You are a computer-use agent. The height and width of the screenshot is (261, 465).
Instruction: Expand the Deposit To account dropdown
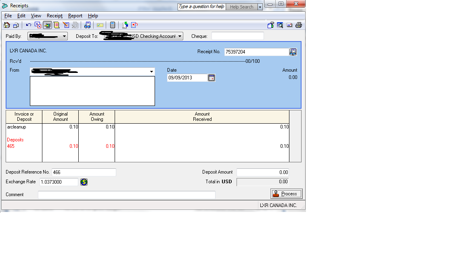[x=180, y=36]
